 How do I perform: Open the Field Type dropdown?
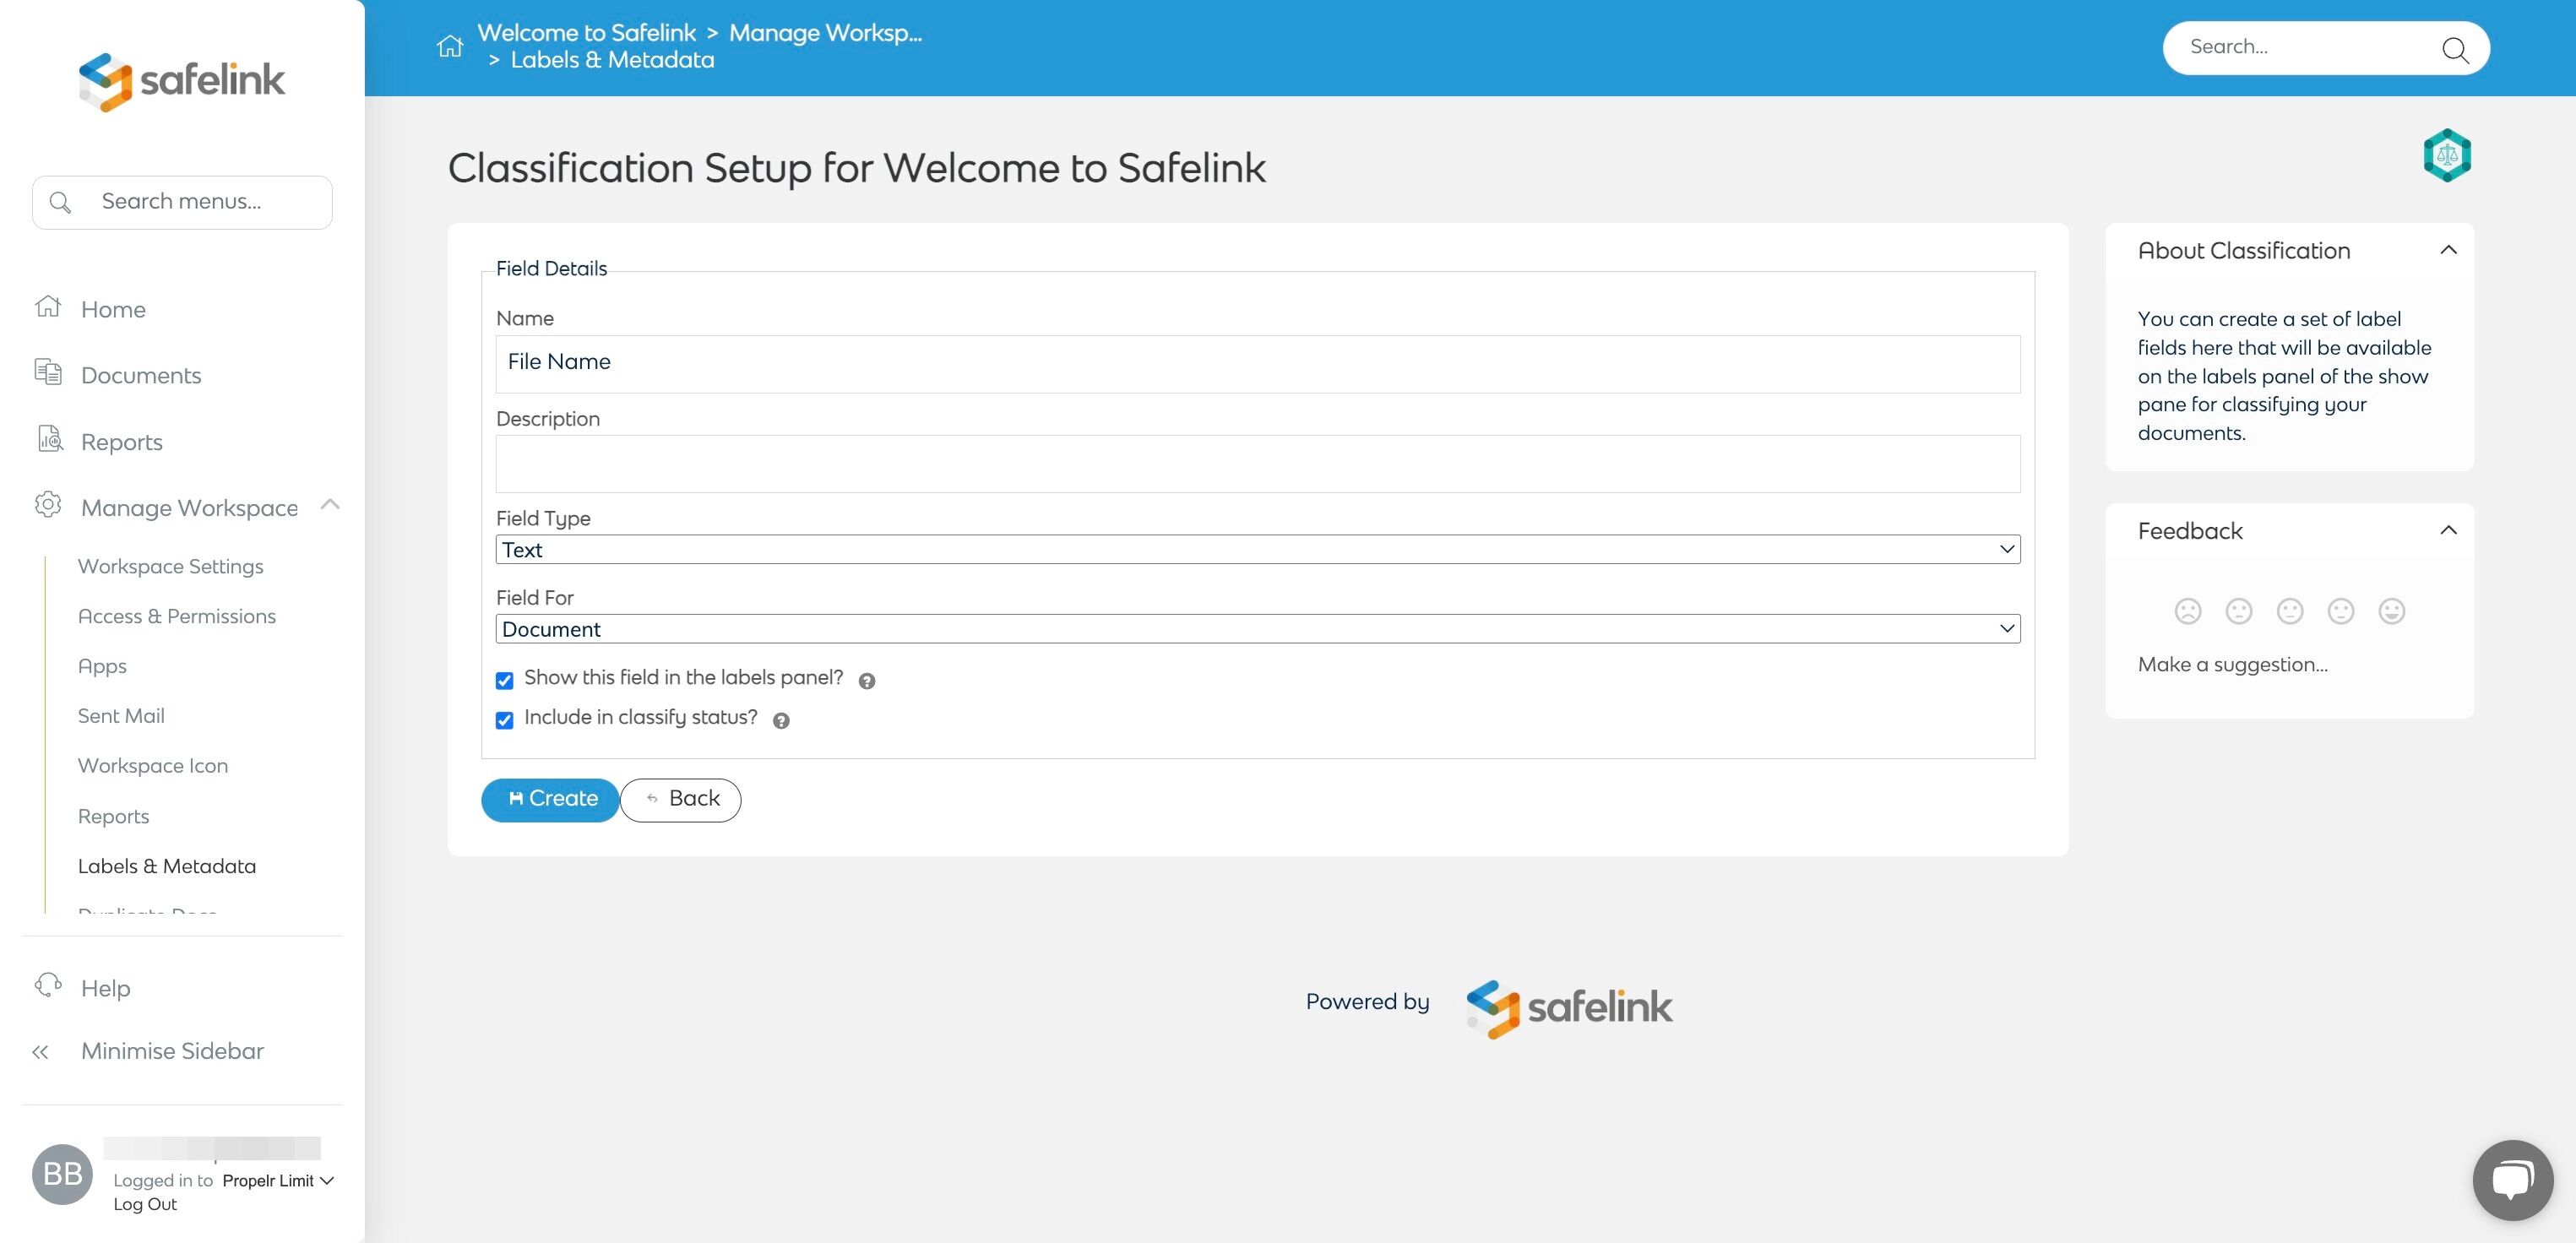coord(1257,549)
